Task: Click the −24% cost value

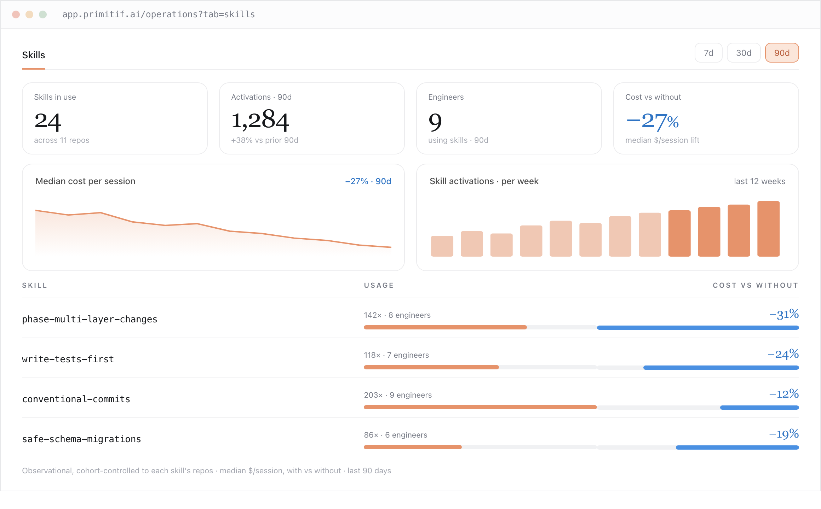Action: click(x=783, y=354)
